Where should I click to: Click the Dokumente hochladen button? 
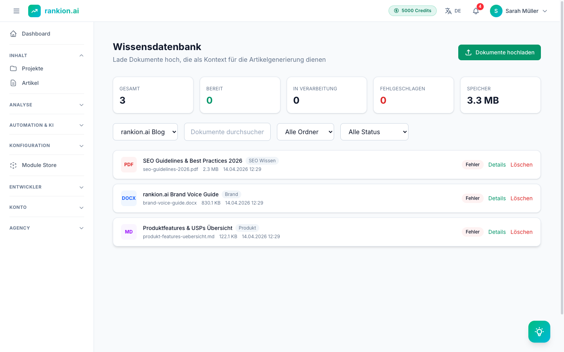(499, 52)
